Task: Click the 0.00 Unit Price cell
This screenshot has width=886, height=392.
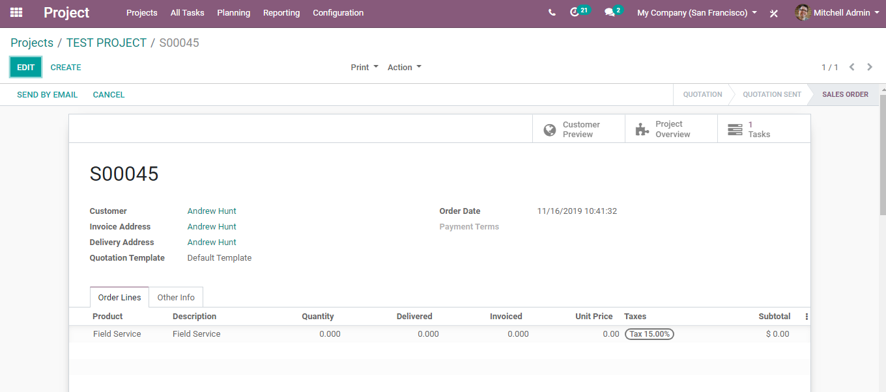Action: (x=611, y=334)
